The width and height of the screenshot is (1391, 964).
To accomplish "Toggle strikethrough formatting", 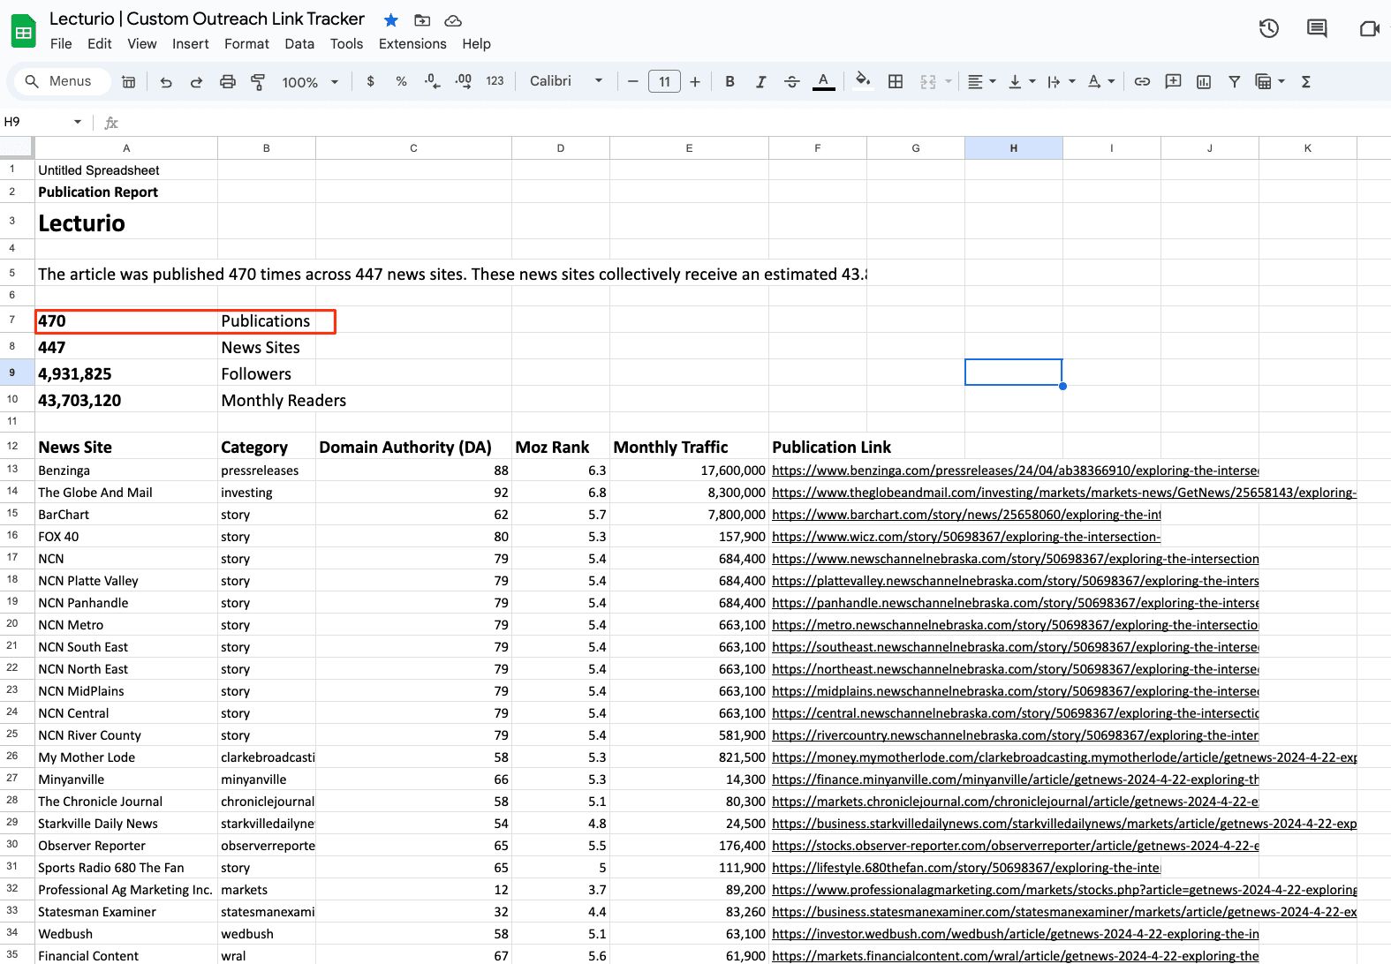I will click(792, 81).
